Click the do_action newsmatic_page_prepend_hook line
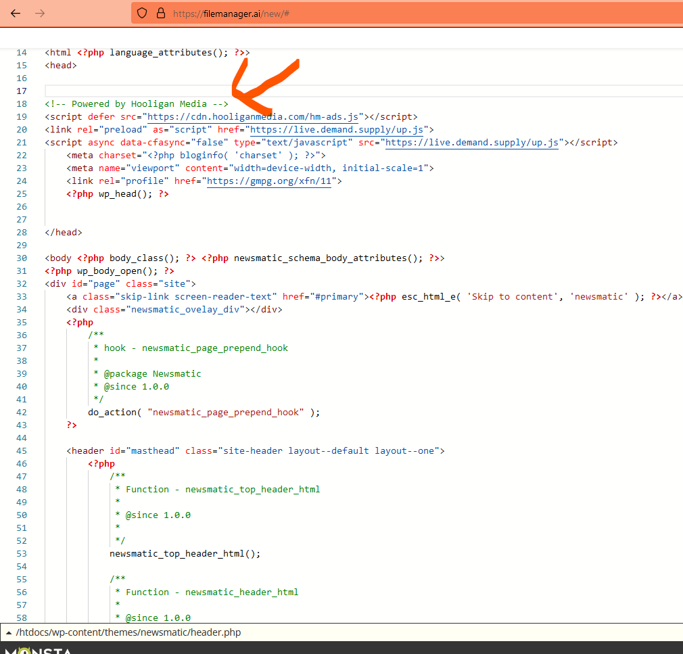The width and height of the screenshot is (683, 654). pyautogui.click(x=204, y=412)
